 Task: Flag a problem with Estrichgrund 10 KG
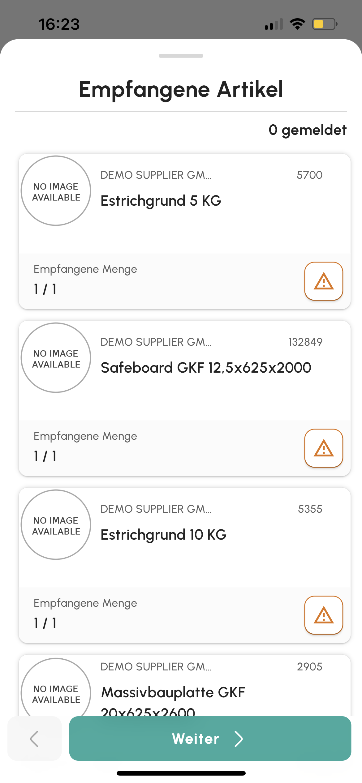pyautogui.click(x=324, y=615)
